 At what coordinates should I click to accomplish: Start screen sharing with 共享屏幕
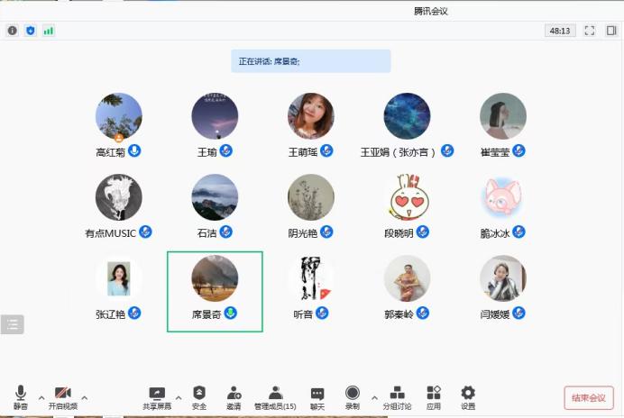tap(157, 396)
